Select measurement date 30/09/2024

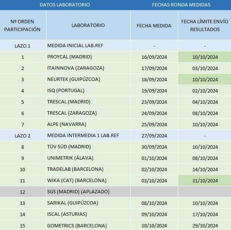click(154, 147)
